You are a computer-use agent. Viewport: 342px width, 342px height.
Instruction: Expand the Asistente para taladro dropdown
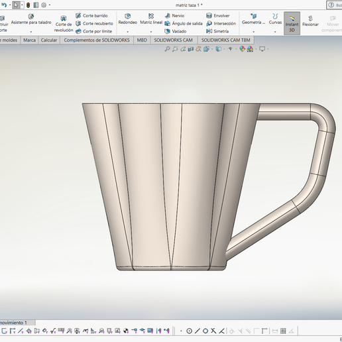pyautogui.click(x=31, y=32)
